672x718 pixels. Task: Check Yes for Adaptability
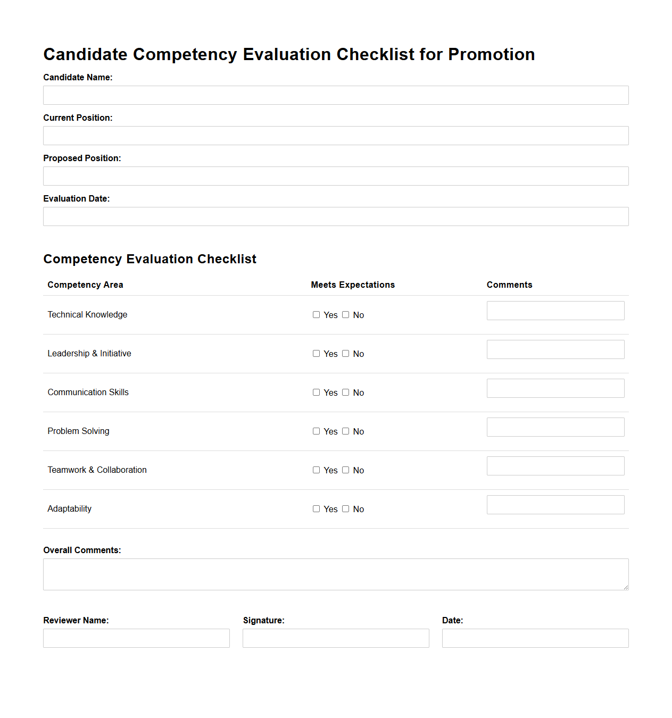click(316, 509)
